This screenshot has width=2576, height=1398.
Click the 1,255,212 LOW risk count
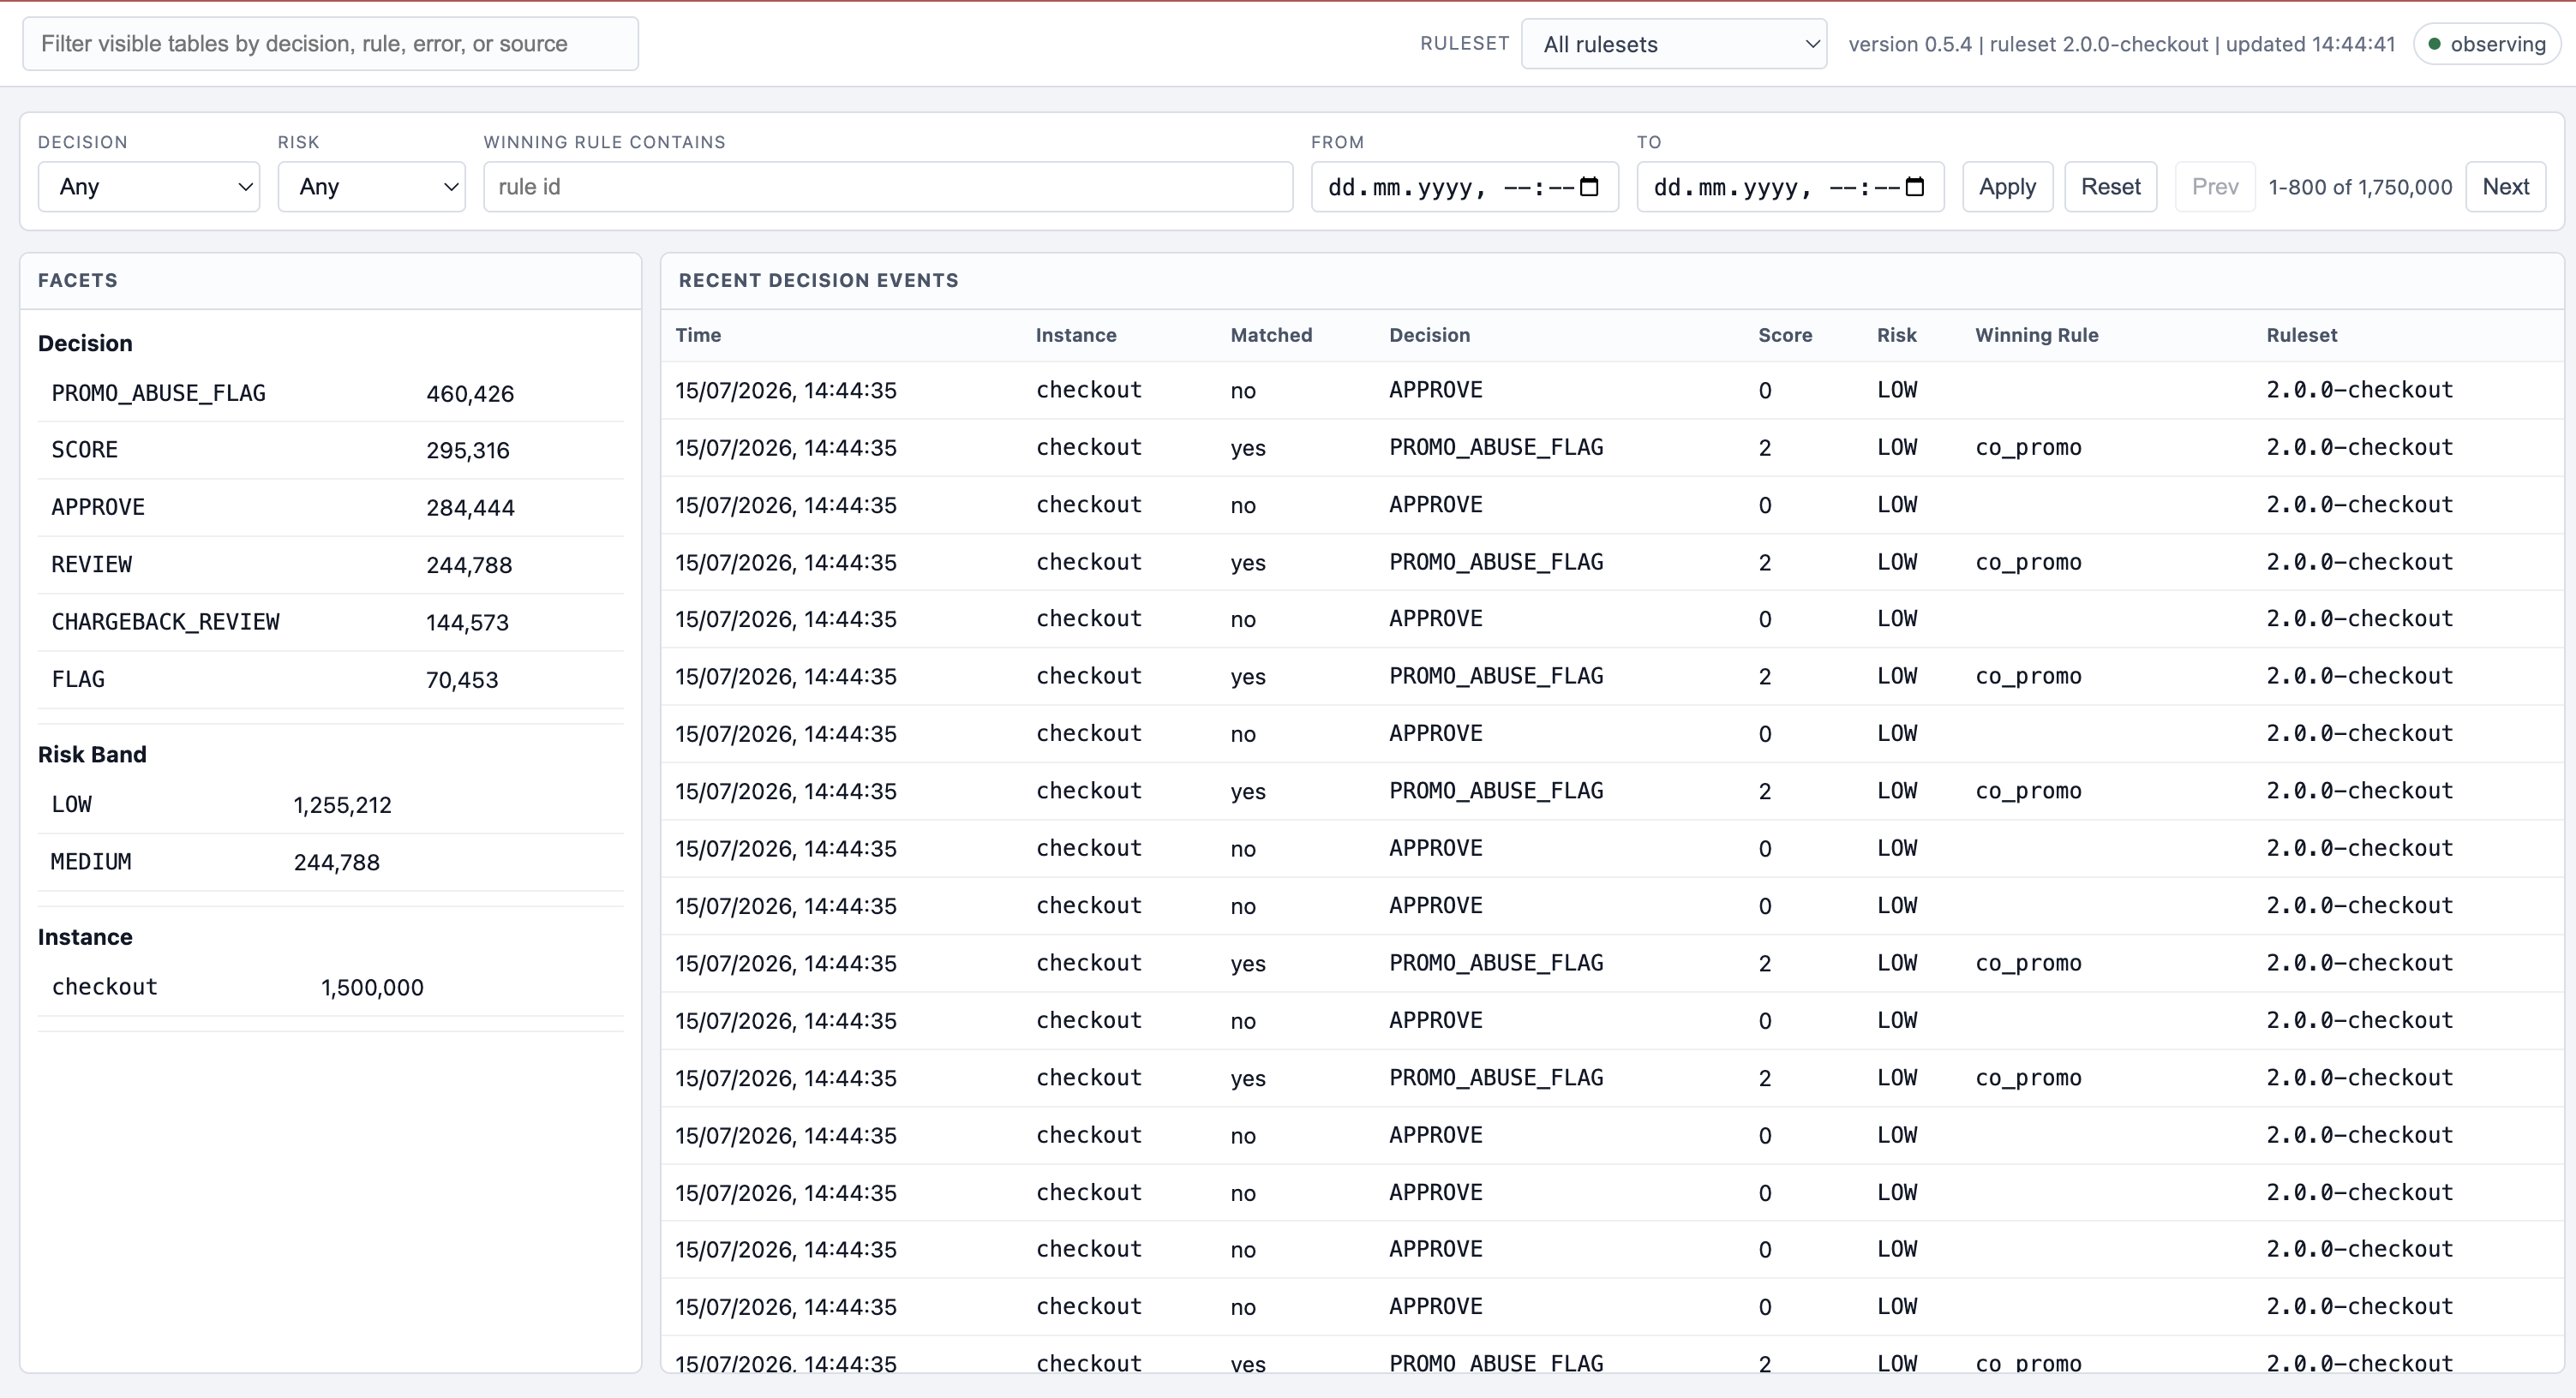[x=342, y=805]
